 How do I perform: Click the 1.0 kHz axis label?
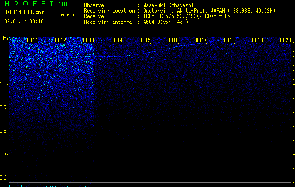coord(3,84)
